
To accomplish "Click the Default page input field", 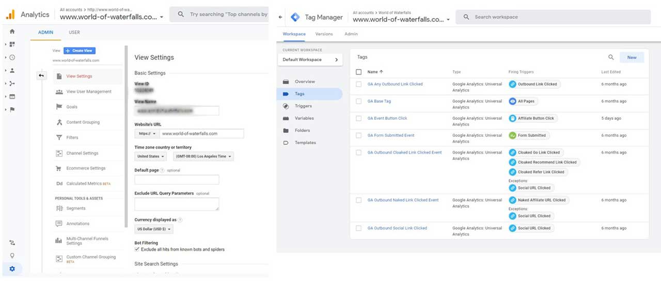I will tap(177, 180).
